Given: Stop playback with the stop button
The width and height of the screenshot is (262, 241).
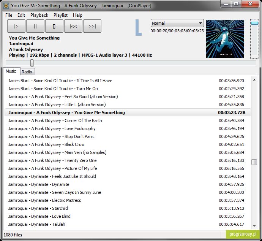Looking at the screenshot, I should [x=54, y=26].
